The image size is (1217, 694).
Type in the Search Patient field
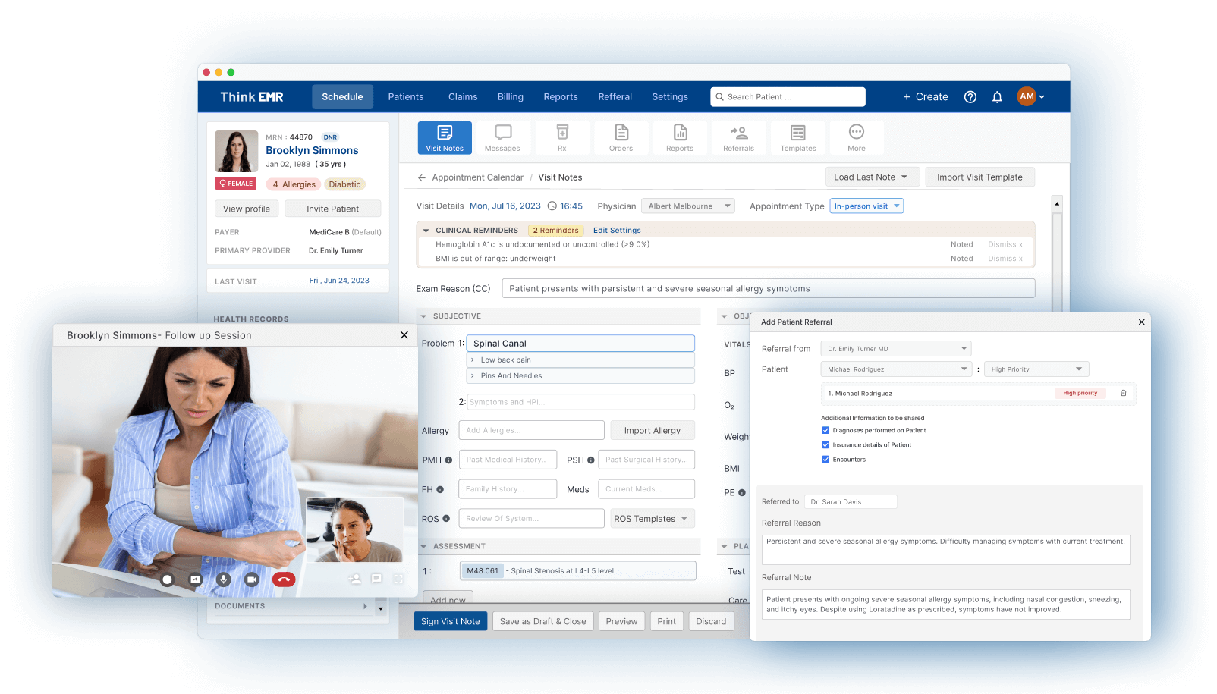click(788, 96)
